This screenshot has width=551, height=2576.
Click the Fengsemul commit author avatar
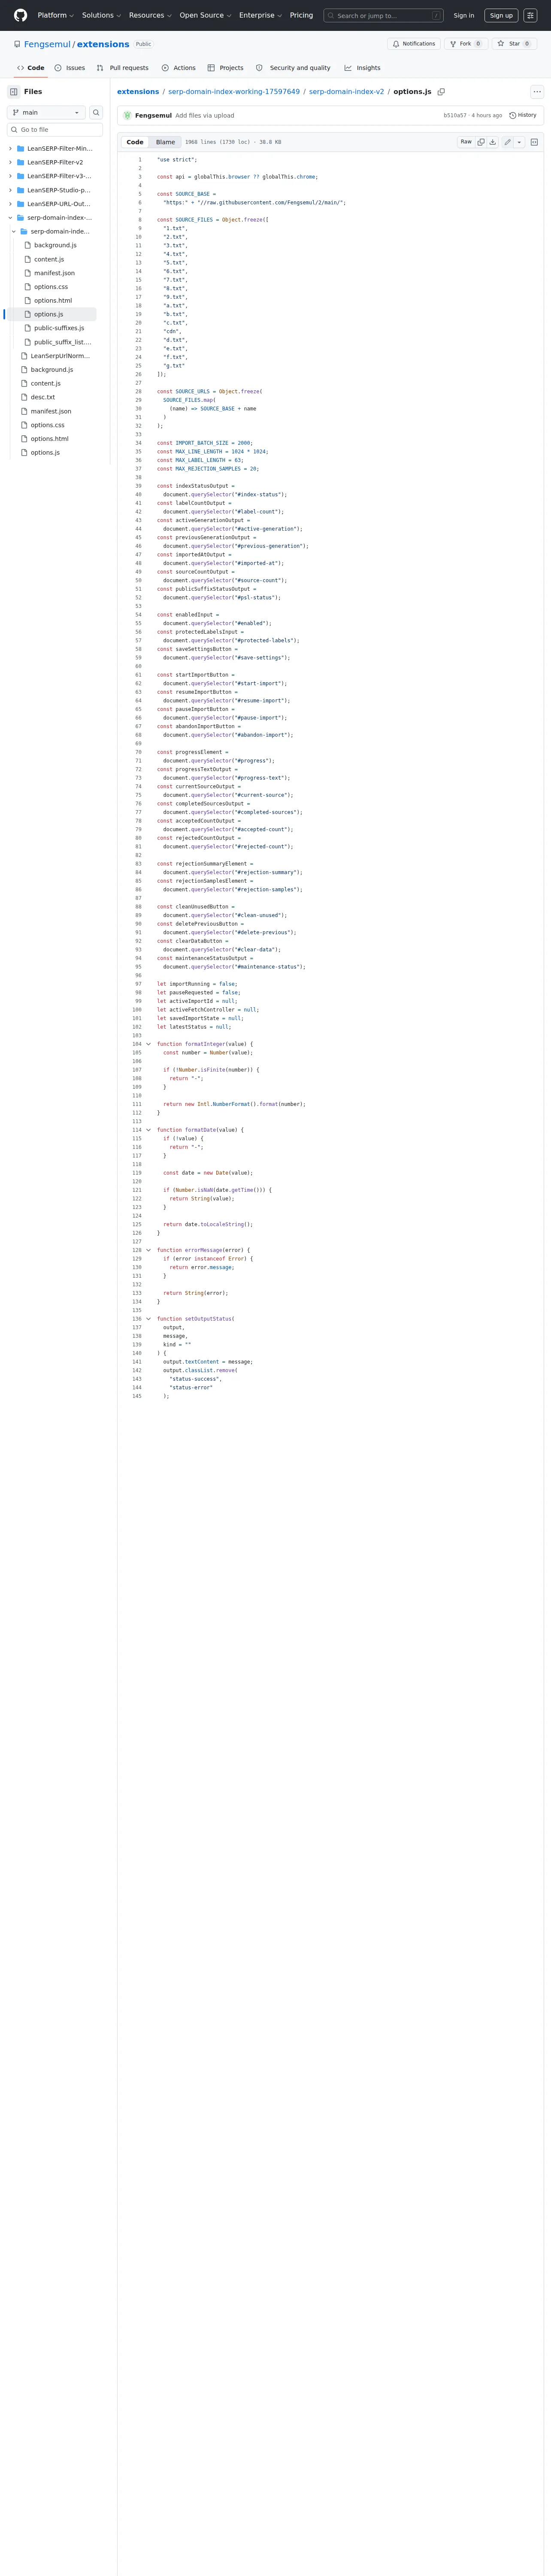127,115
